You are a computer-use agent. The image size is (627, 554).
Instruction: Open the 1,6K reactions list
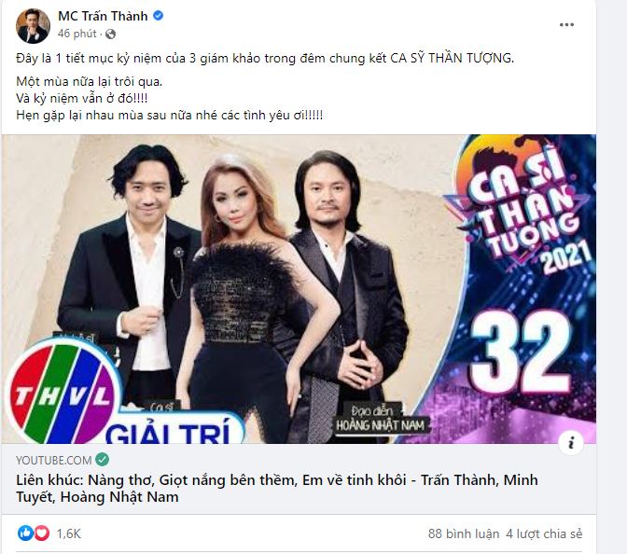(x=69, y=533)
